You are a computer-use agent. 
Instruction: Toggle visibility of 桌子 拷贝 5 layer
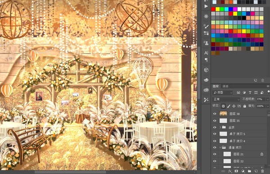pyautogui.click(x=215, y=134)
